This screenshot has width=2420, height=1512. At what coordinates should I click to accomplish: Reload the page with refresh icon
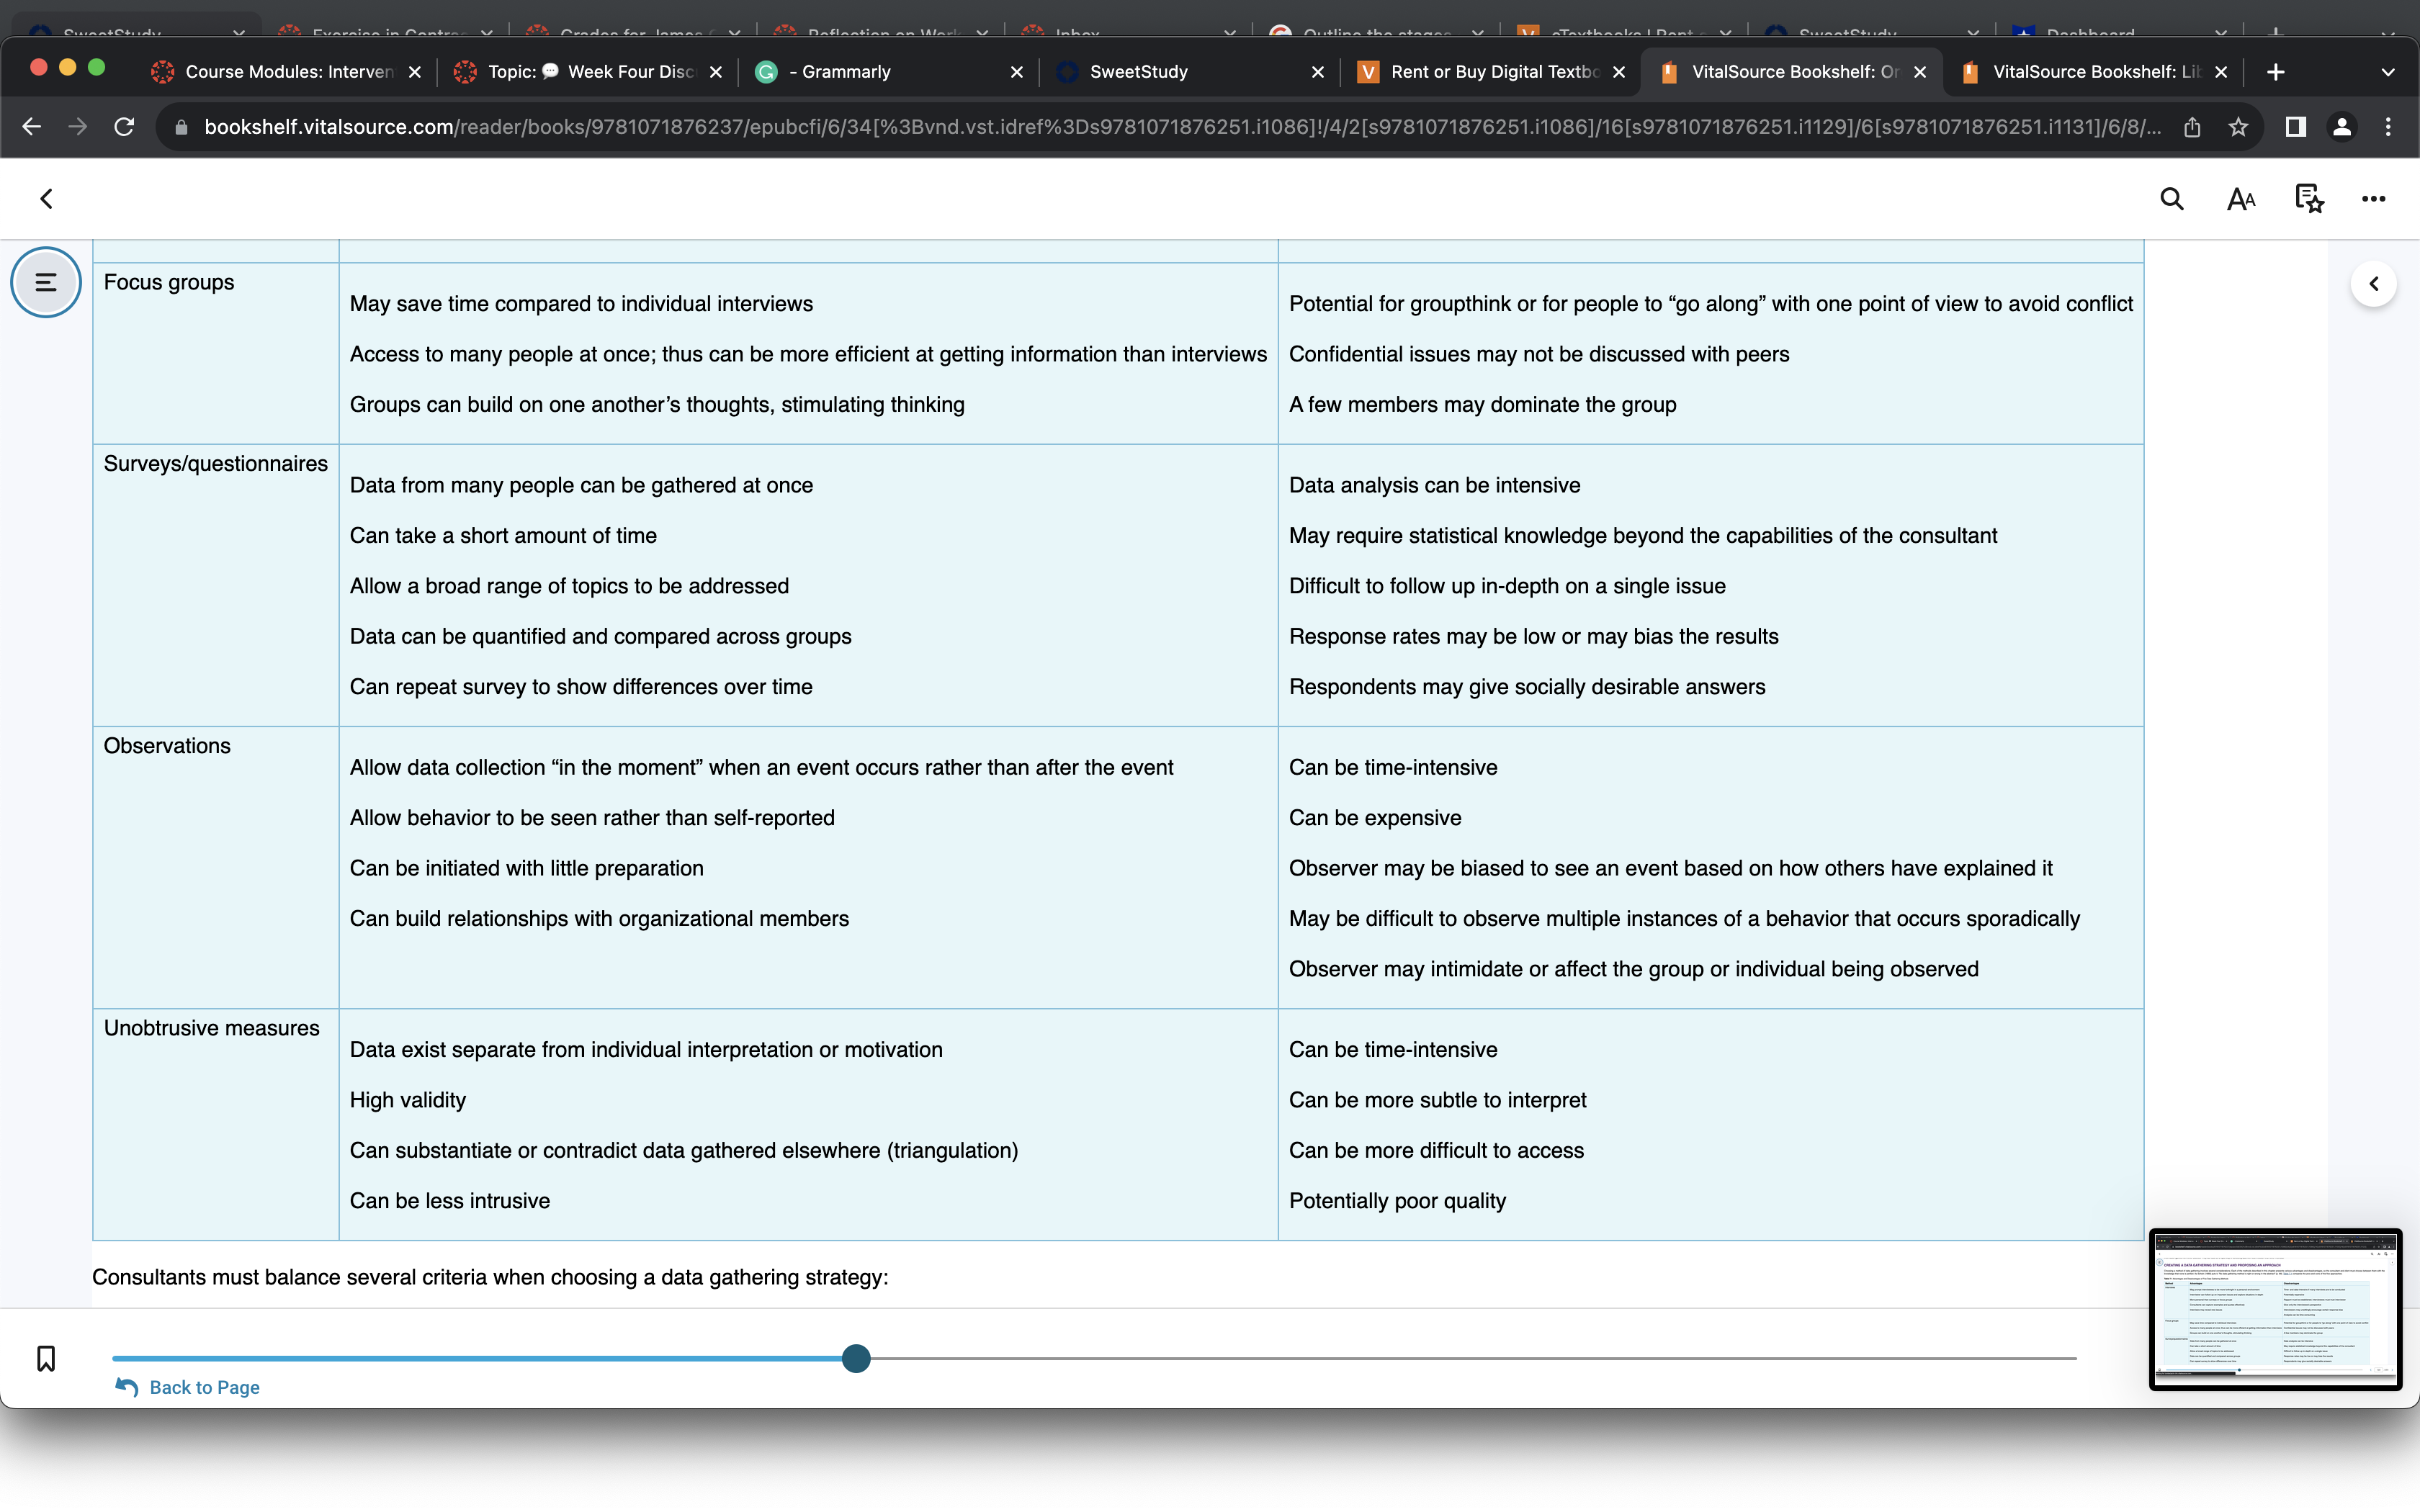[124, 127]
